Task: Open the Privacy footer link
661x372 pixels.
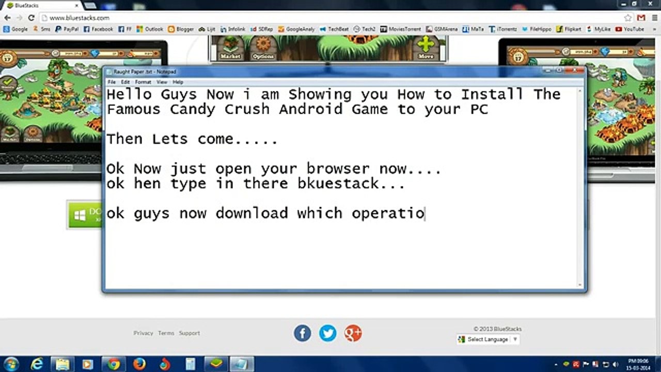Action: 143,333
